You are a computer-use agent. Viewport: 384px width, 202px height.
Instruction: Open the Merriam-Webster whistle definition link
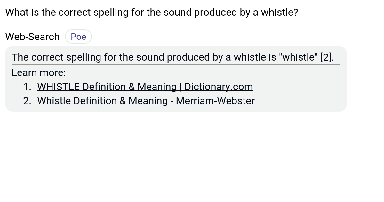[146, 101]
